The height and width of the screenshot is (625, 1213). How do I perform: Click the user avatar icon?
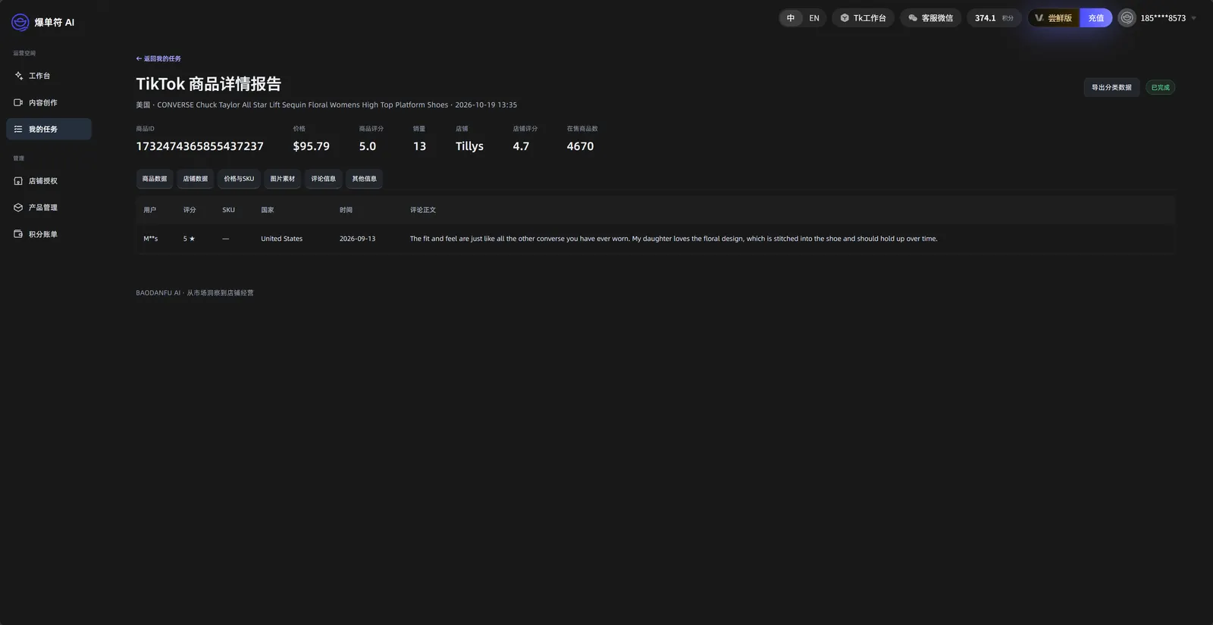point(1127,18)
